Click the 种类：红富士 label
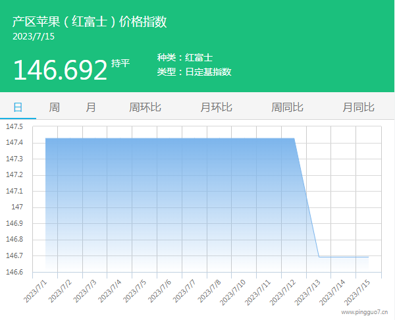Image resolution: width=395 pixels, height=320 pixels. click(184, 58)
